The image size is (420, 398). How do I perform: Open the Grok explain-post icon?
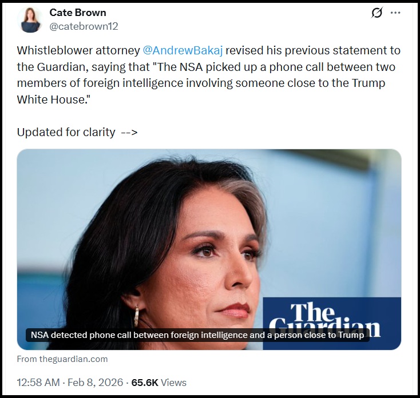click(377, 13)
